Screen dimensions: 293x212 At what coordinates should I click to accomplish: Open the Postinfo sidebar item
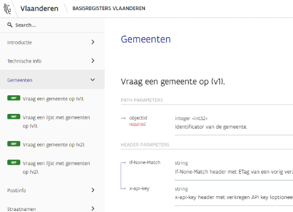point(52,190)
